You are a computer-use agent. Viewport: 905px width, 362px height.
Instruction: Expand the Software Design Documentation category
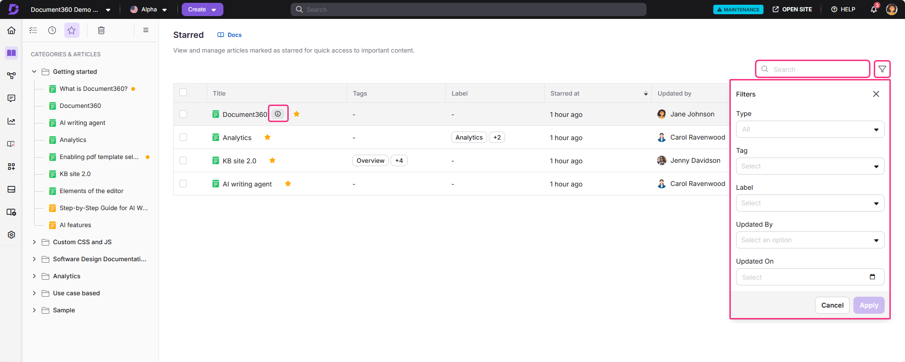tap(34, 259)
